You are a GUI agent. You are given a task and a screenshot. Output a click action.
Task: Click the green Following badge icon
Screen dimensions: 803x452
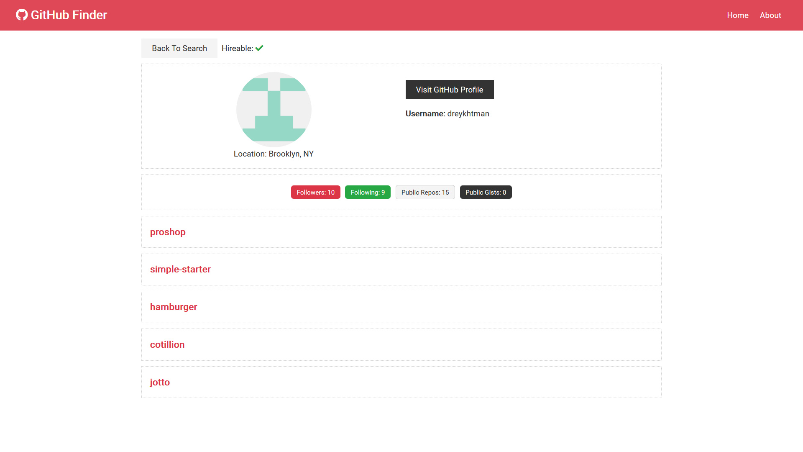pos(368,192)
